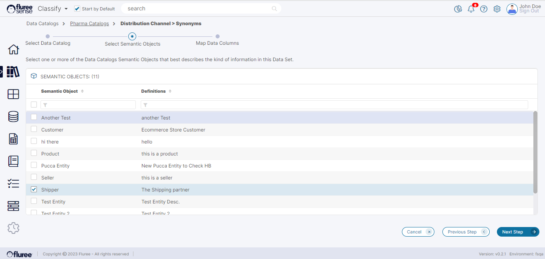Screen dimensions: 545x259
Task: Click the Next Step button
Action: click(x=518, y=232)
